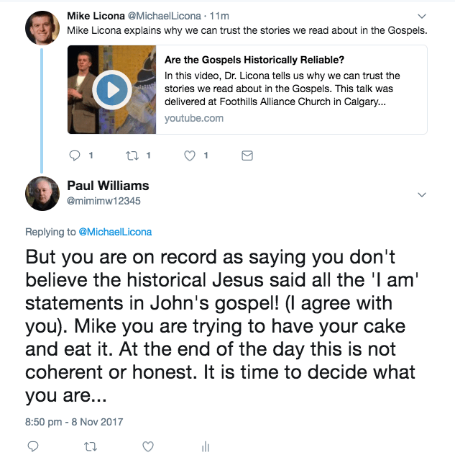Send Mike Licona's tweet via direct message
455x455 pixels.
247,155
